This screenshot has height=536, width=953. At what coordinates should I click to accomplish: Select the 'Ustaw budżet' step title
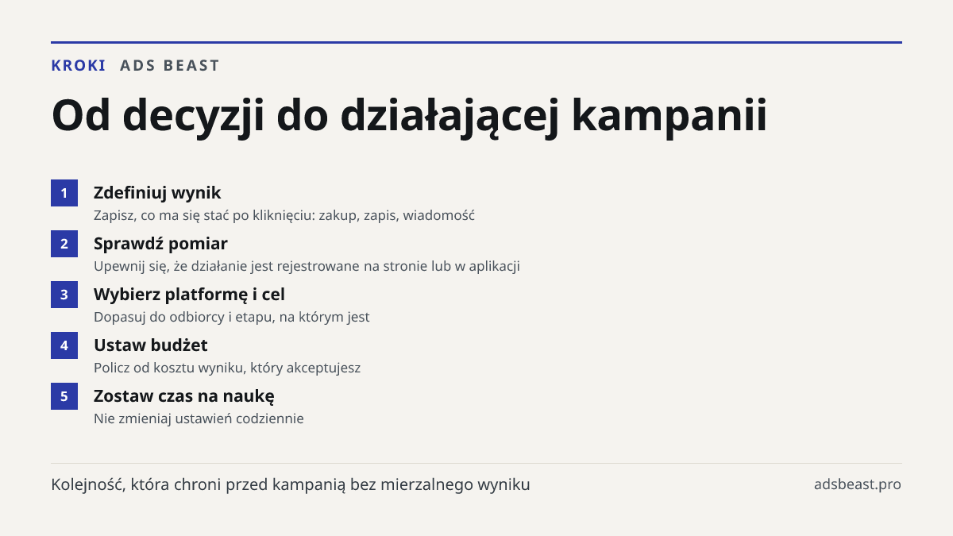(151, 345)
